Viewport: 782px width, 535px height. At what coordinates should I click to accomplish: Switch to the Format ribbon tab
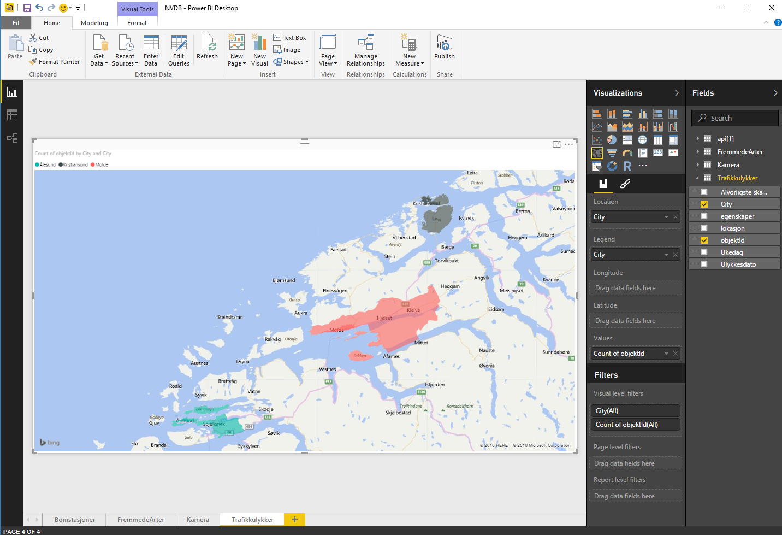[x=137, y=23]
